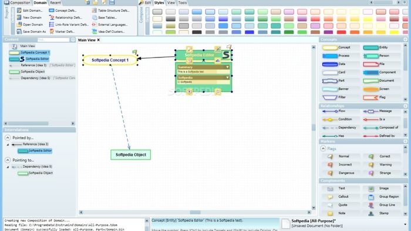Image resolution: width=411 pixels, height=231 pixels.
Task: Close the Main View tab
Action: pyautogui.click(x=98, y=40)
